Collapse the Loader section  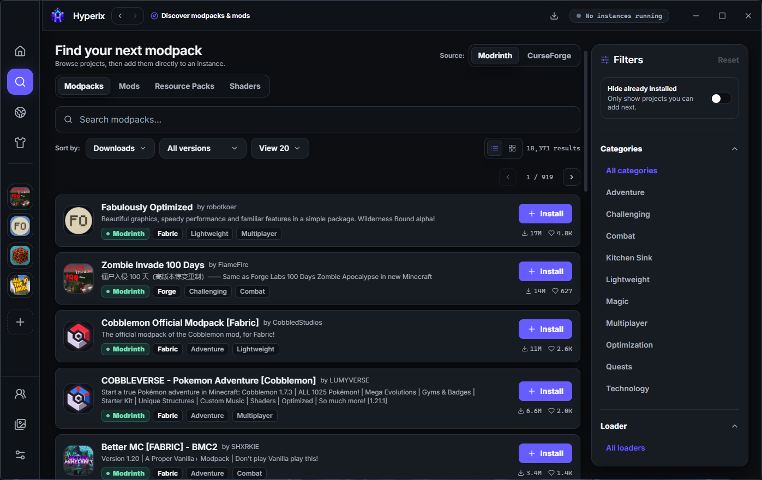[735, 426]
